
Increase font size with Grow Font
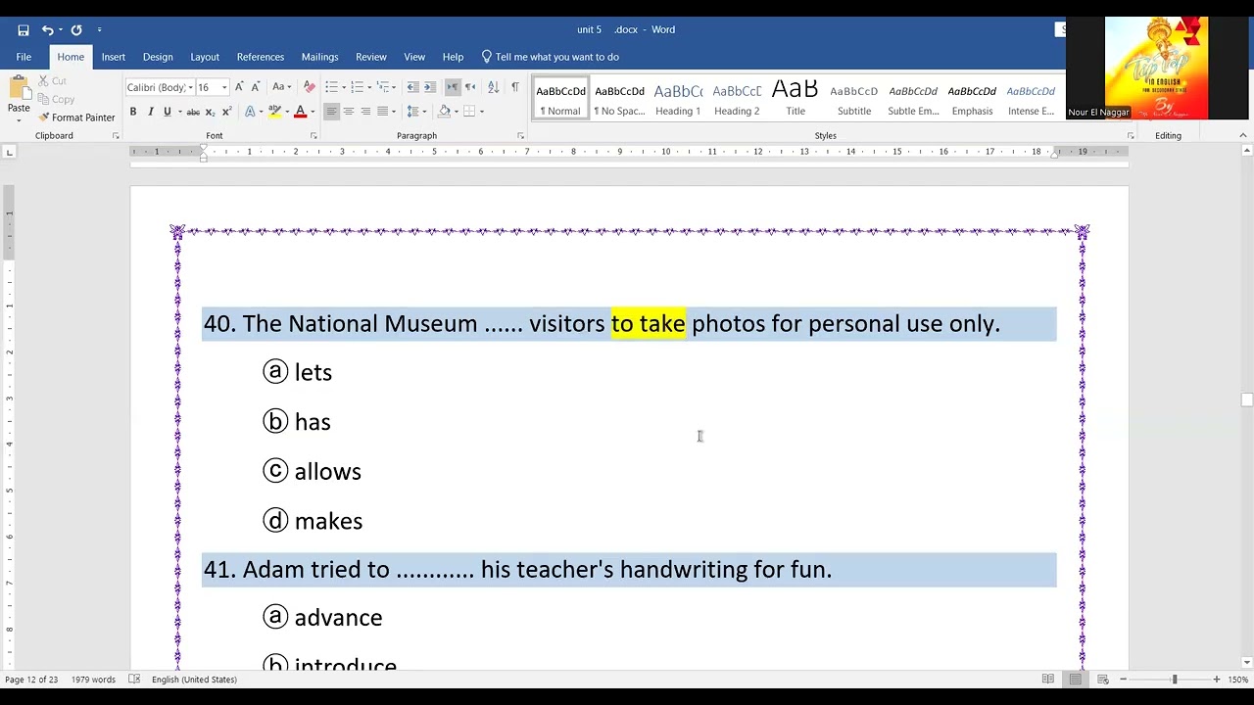point(239,87)
